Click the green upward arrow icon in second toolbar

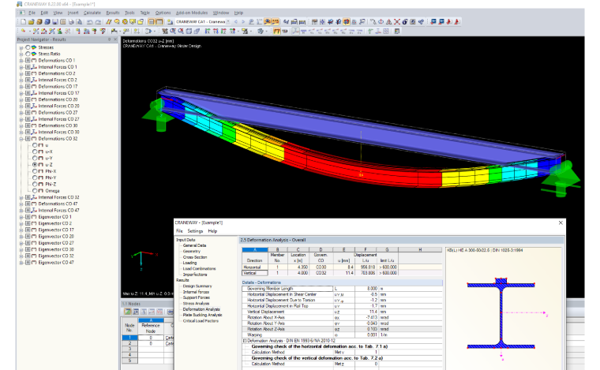[x=370, y=32]
